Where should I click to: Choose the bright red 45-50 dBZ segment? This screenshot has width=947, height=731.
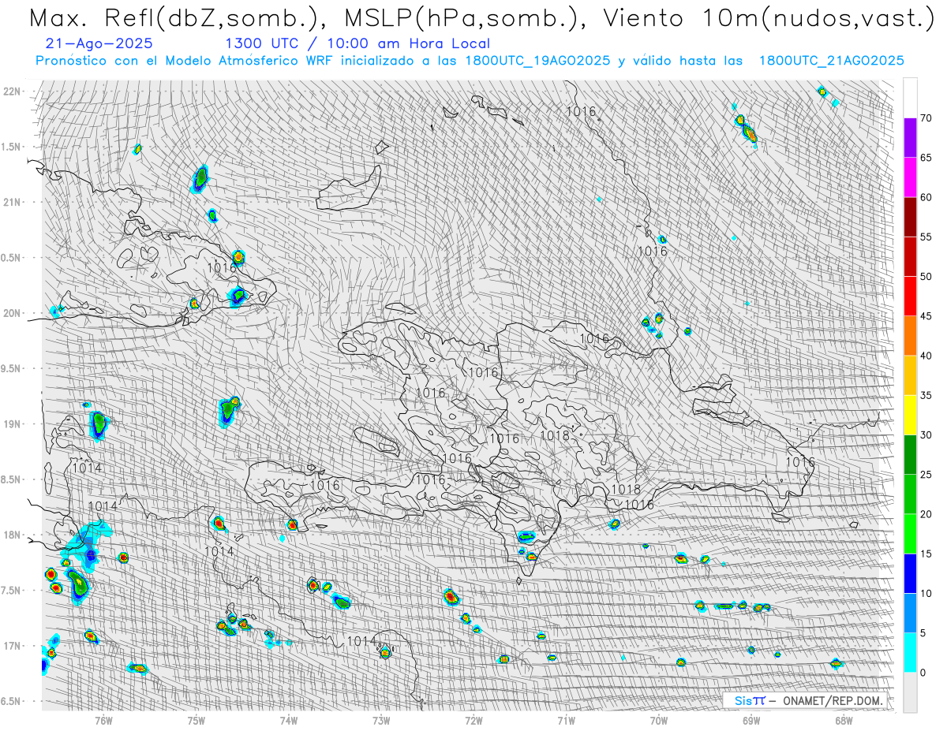tap(910, 296)
